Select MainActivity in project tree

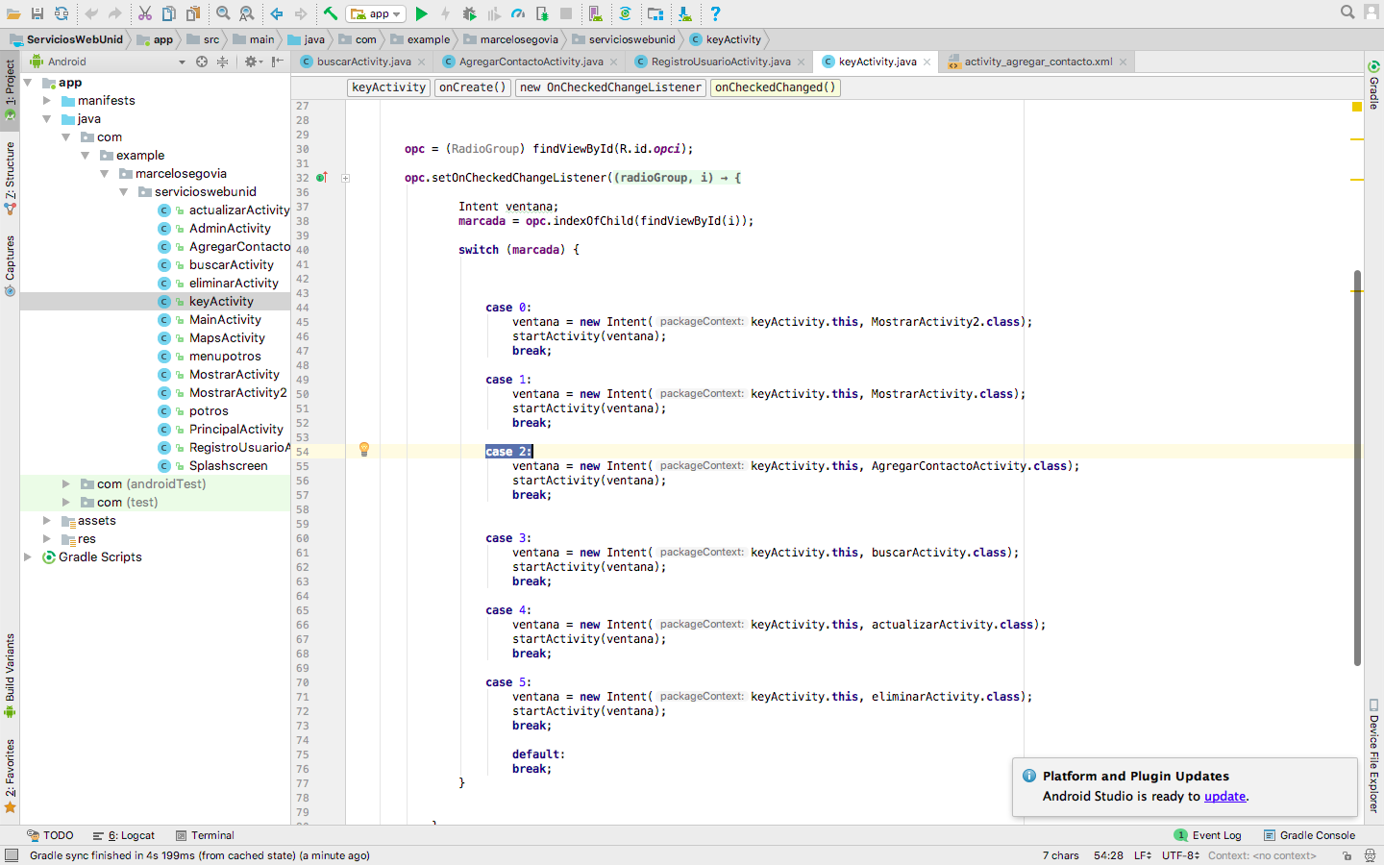tap(225, 320)
